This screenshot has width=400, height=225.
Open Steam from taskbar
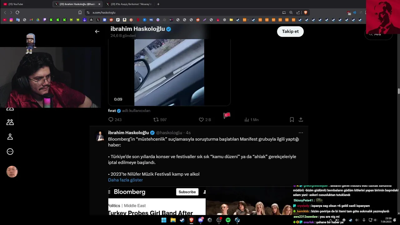pyautogui.click(x=182, y=220)
